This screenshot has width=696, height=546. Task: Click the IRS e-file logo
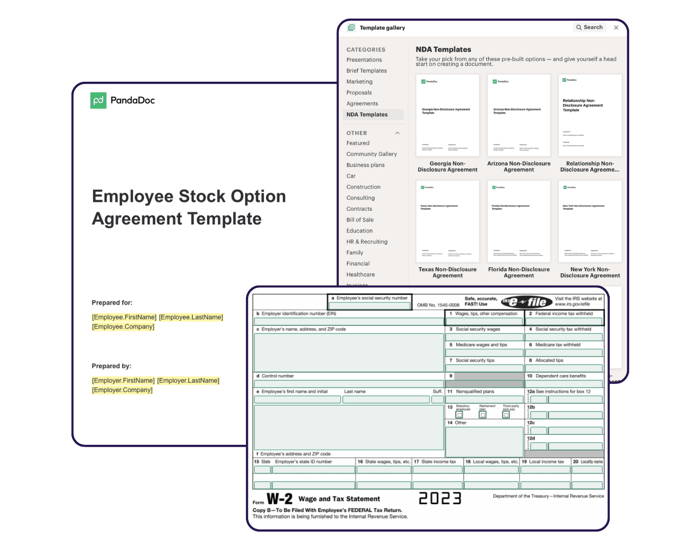click(527, 302)
